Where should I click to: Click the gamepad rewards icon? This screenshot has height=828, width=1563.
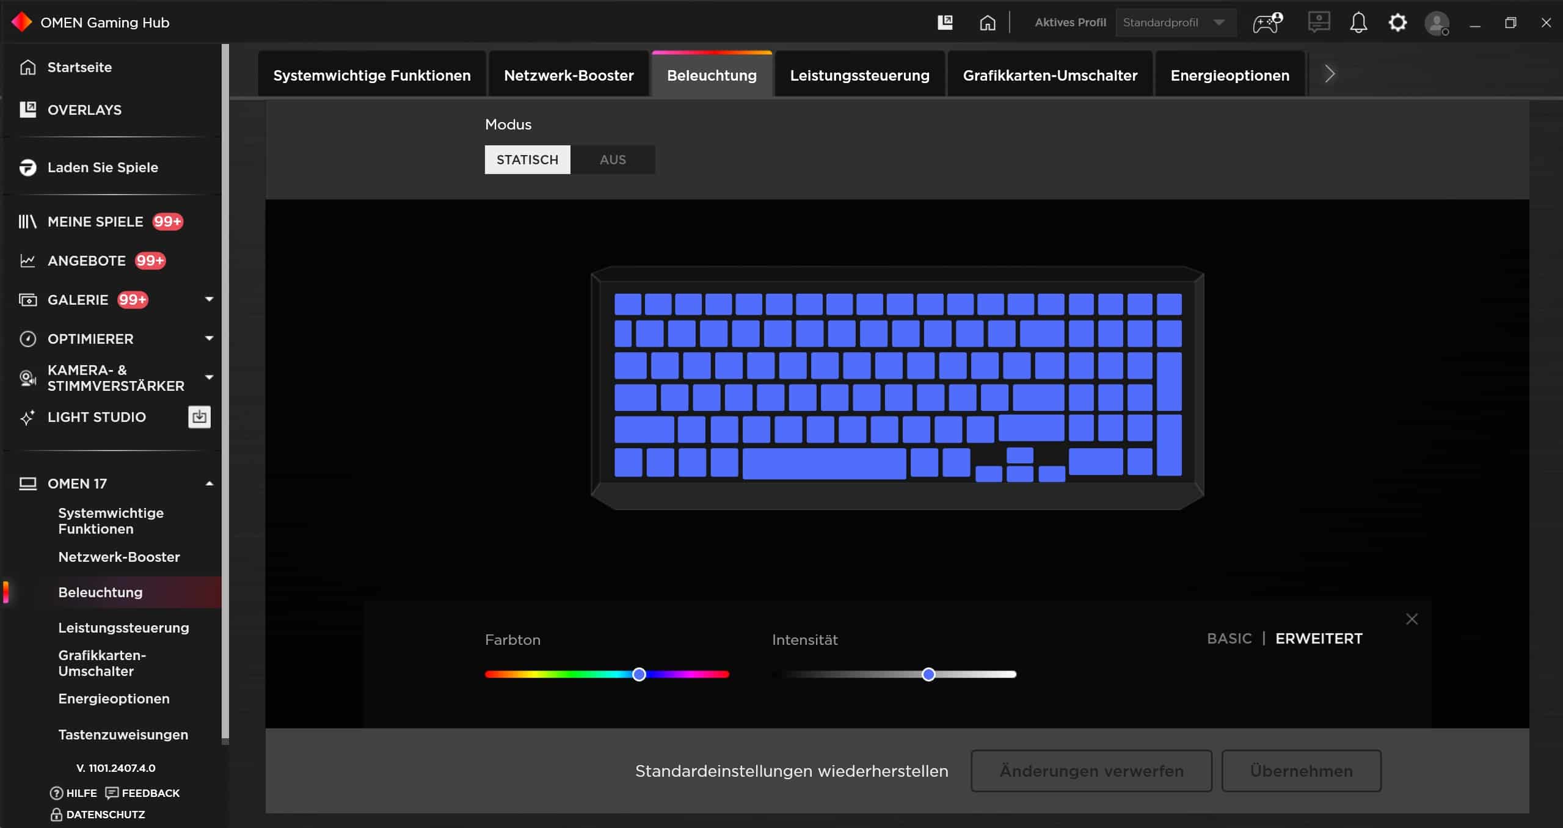point(1267,23)
